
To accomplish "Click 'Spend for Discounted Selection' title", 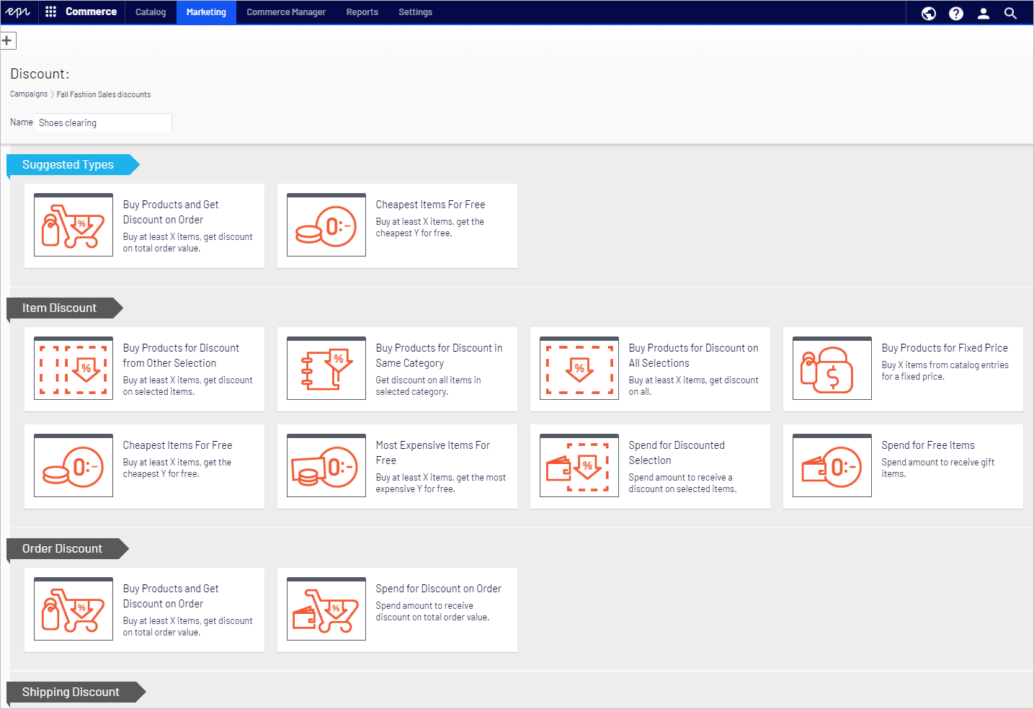I will coord(677,453).
